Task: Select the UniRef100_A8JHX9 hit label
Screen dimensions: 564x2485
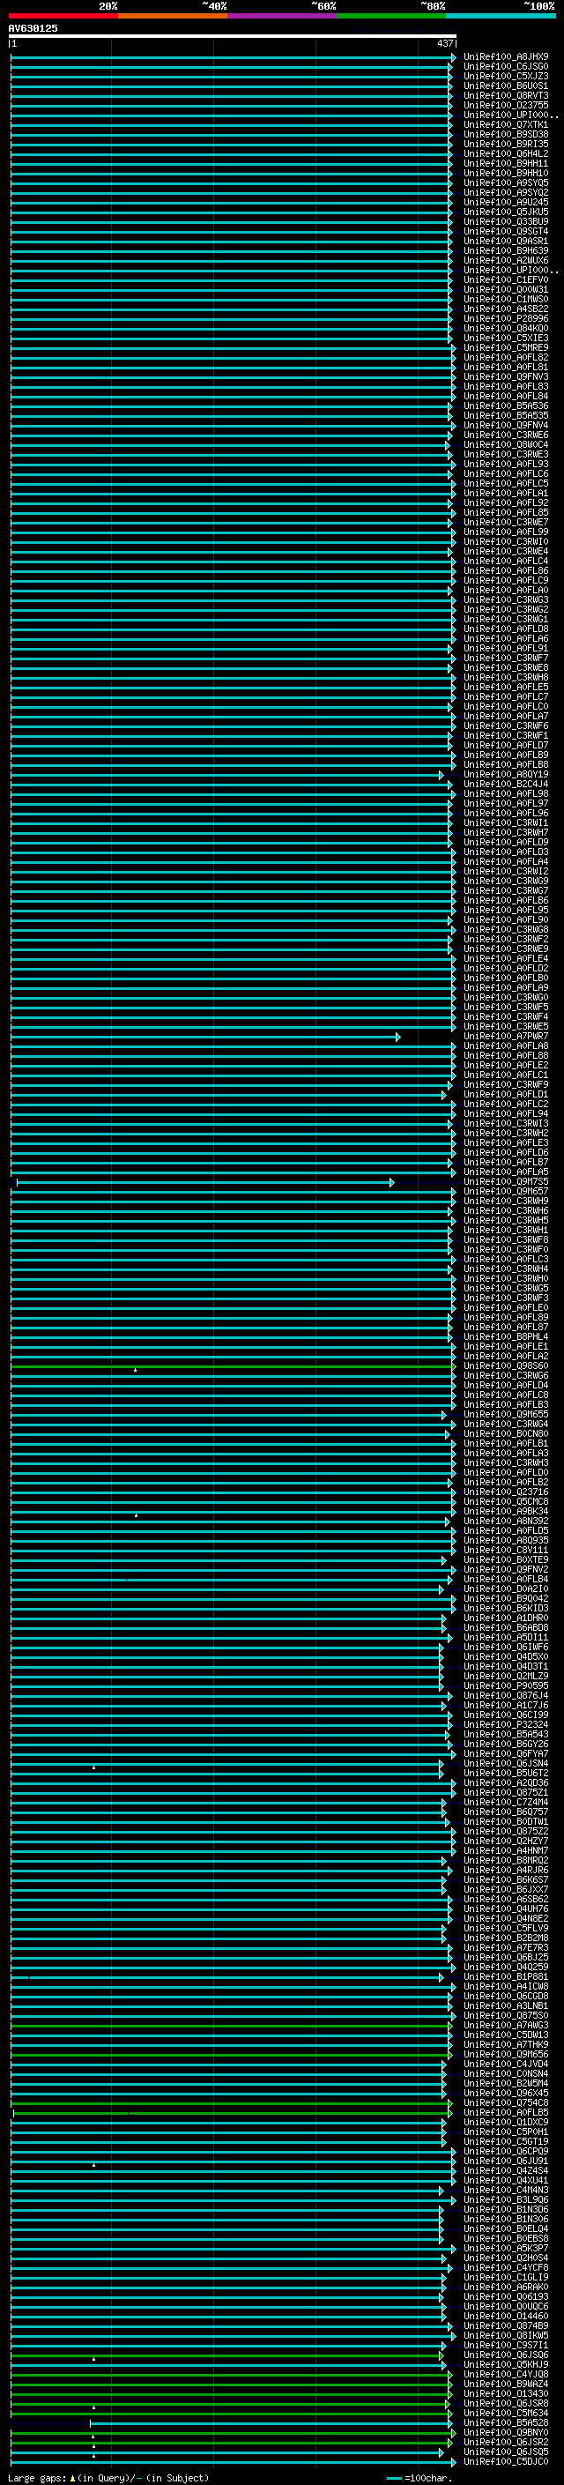Action: (506, 57)
